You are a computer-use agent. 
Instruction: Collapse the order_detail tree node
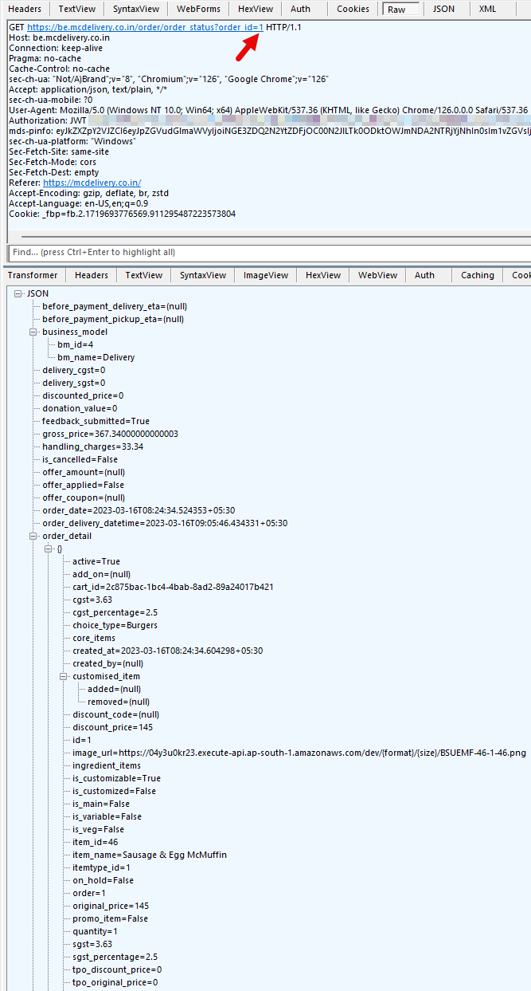point(33,536)
